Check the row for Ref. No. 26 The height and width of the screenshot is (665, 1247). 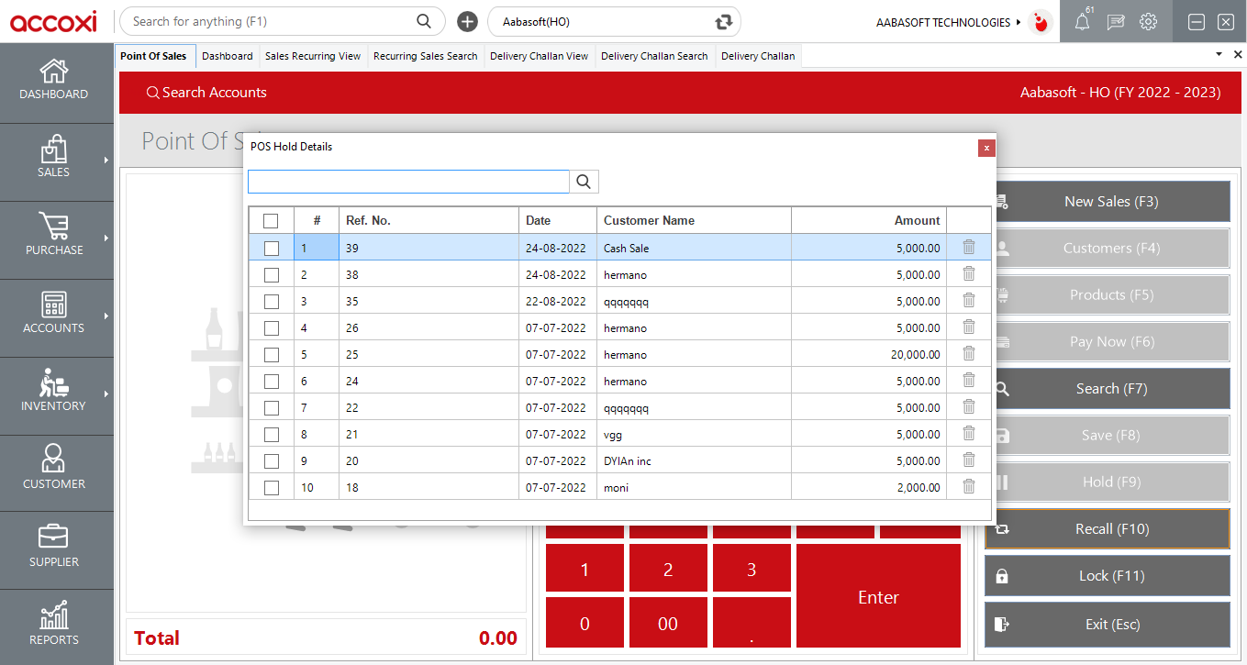(x=271, y=327)
